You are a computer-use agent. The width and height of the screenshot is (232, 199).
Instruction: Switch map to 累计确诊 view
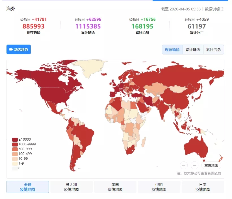(193, 50)
